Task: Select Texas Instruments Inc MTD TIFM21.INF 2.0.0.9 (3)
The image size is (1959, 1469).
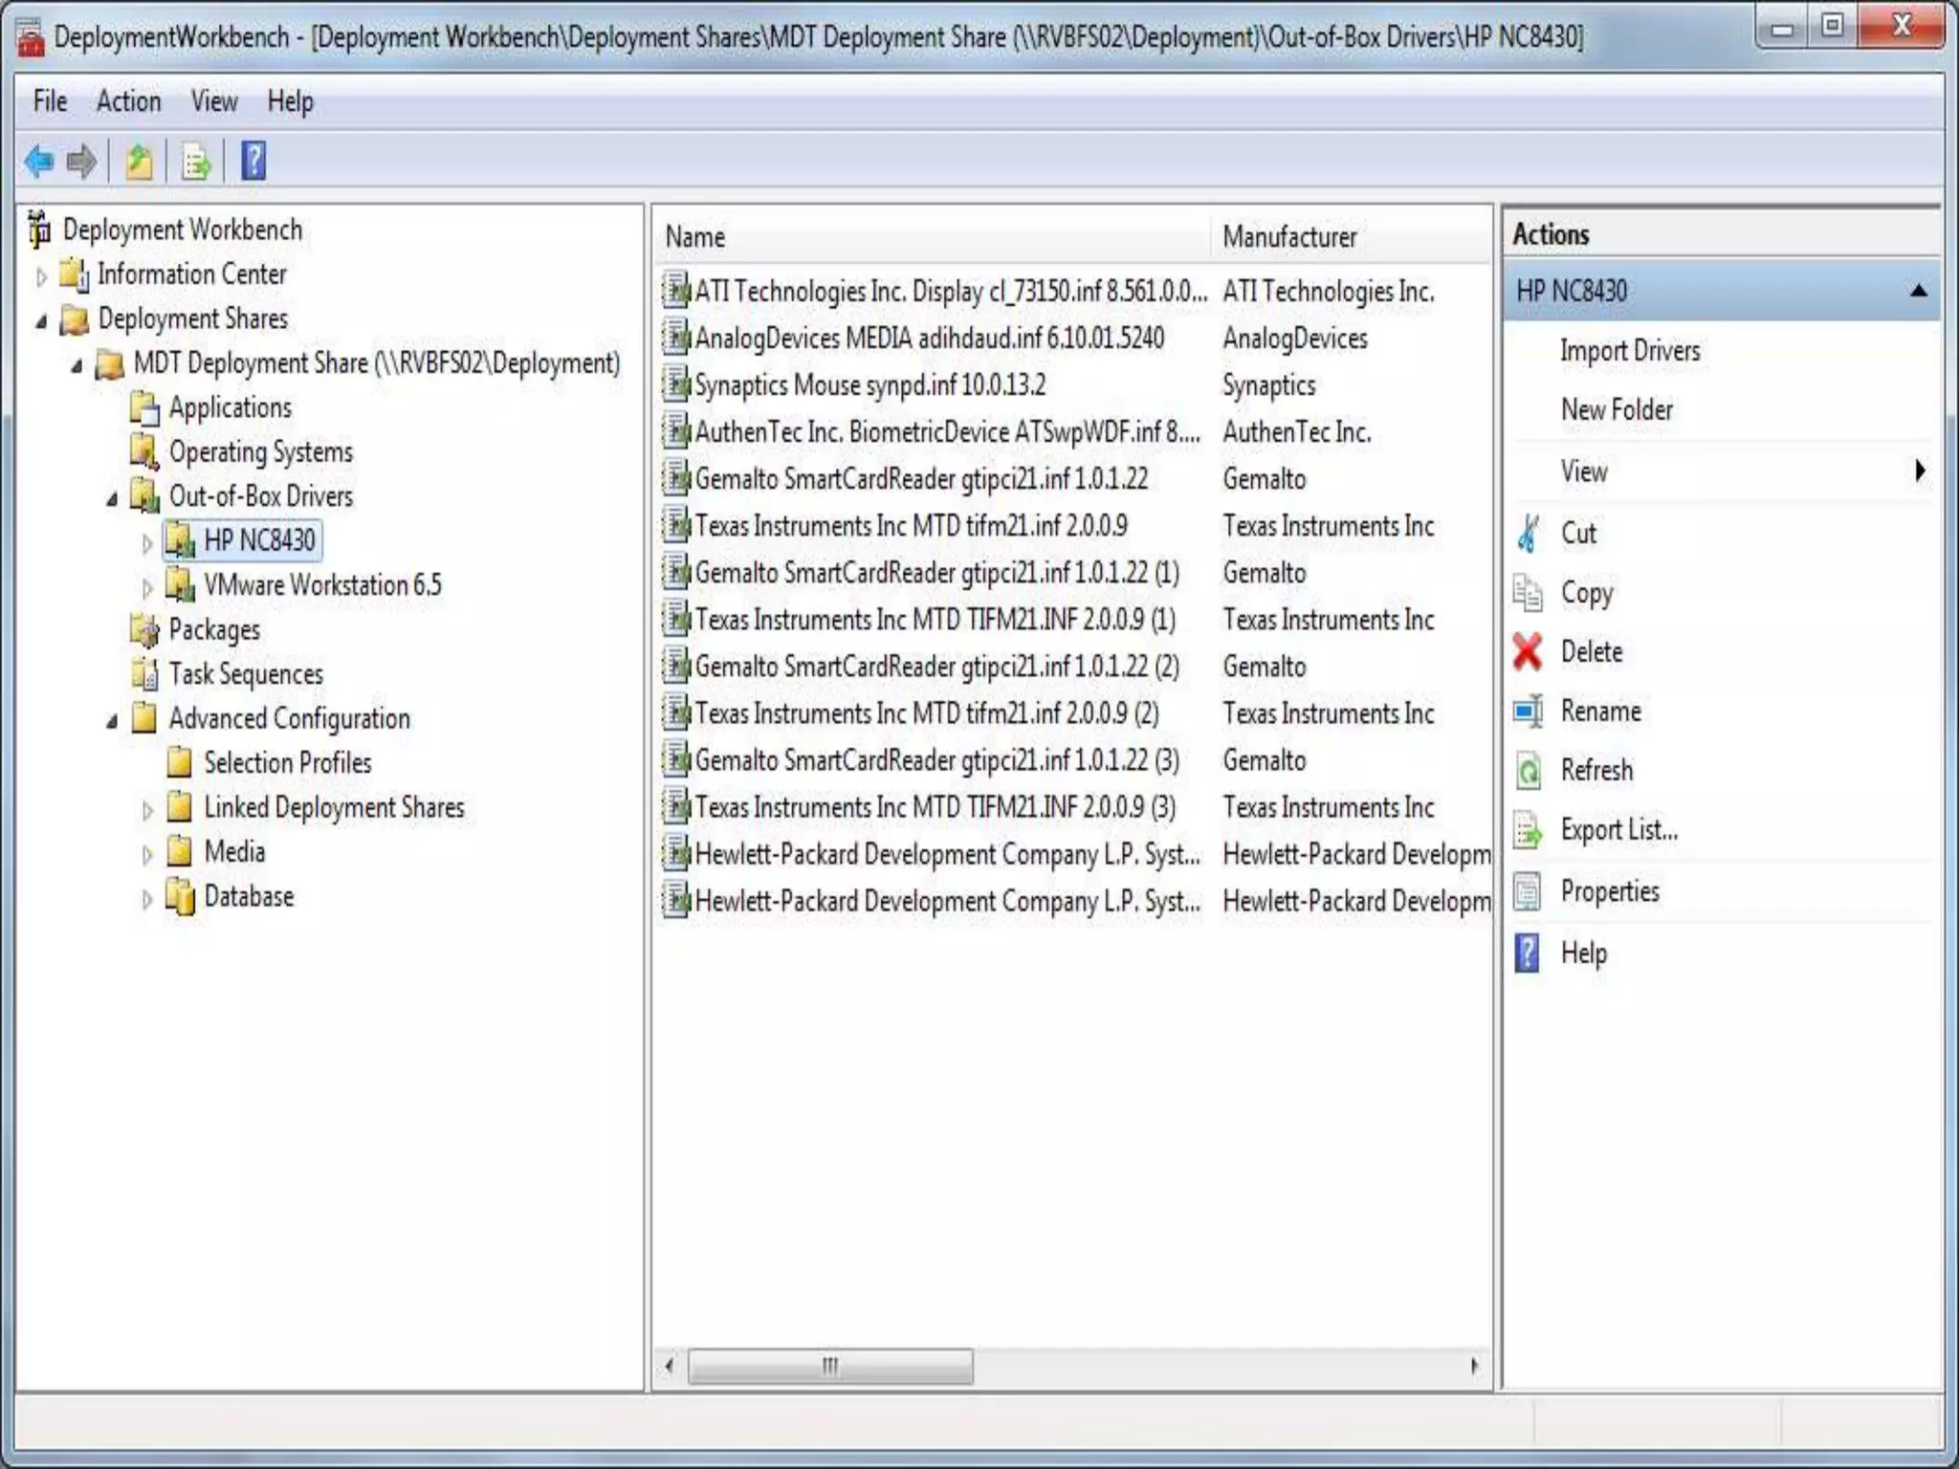Action: 935,807
